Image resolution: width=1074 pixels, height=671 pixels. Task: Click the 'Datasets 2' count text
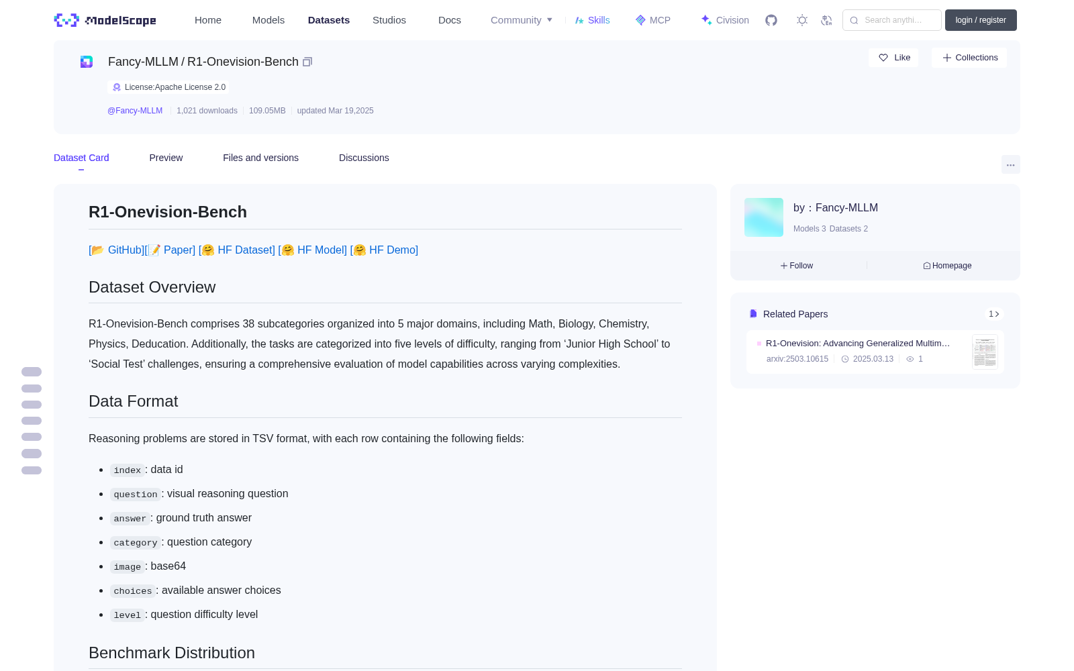pos(848,229)
